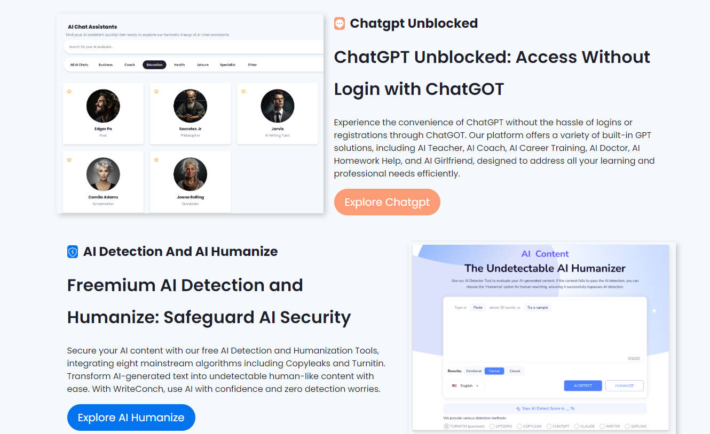Open the English language dropdown
Viewport: 710px width, 434px height.
click(466, 385)
